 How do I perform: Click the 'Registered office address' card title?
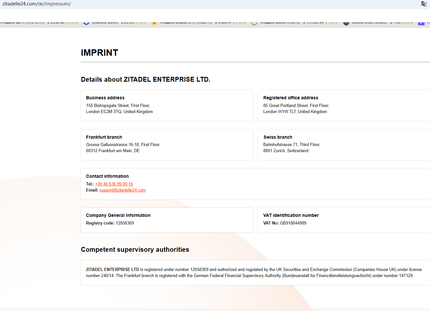291,98
